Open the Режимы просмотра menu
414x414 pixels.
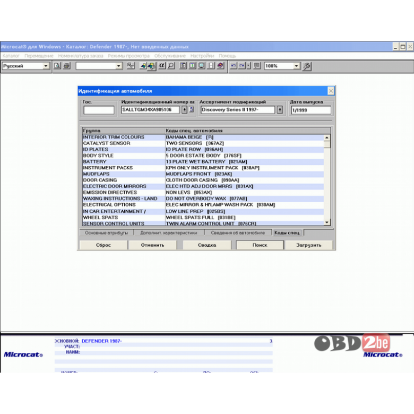[128, 56]
